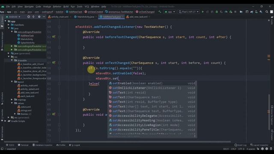This screenshot has height=154, width=274.
Task: Collapse the drawable folder
Action: [12, 60]
